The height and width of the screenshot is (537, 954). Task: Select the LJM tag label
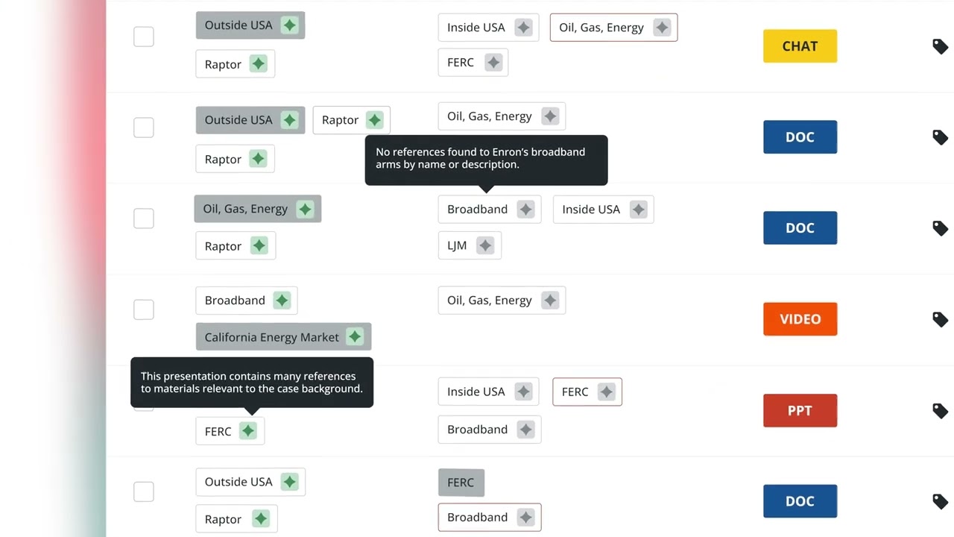(x=457, y=245)
